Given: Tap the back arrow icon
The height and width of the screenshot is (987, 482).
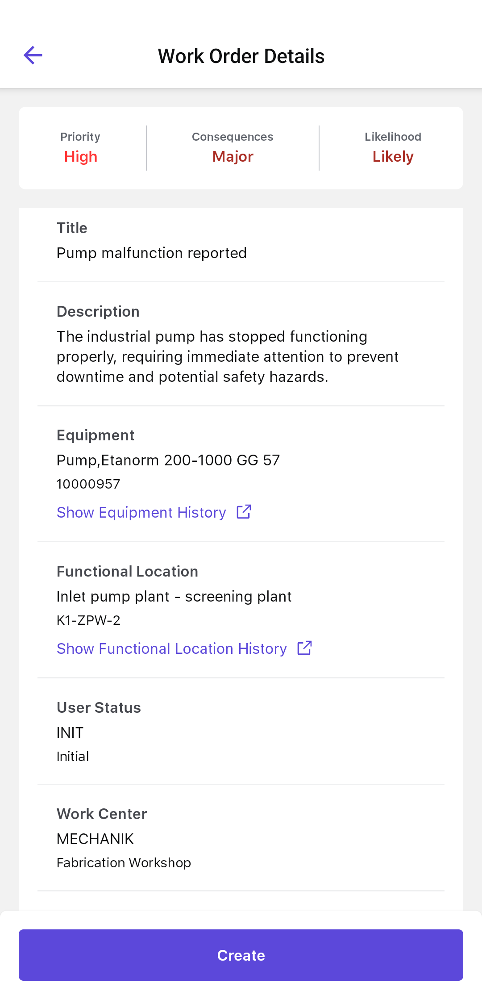Looking at the screenshot, I should (33, 55).
